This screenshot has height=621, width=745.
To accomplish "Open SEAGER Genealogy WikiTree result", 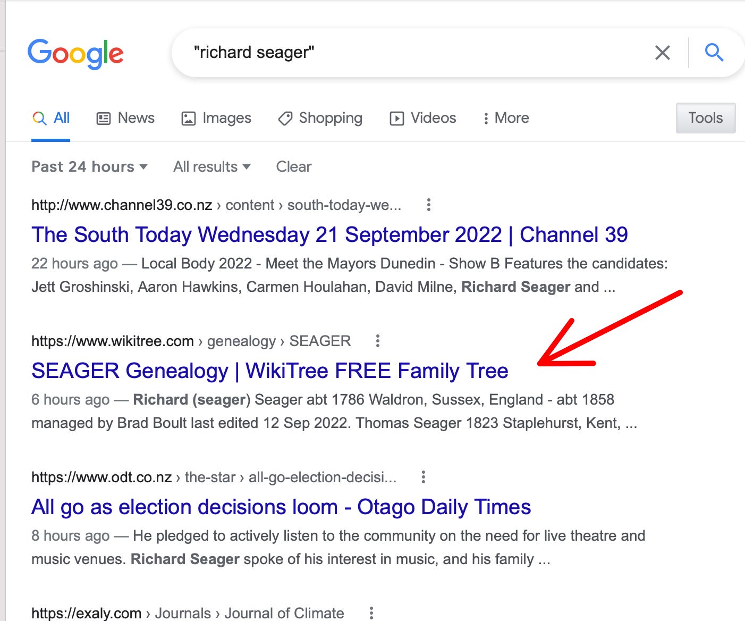I will pyautogui.click(x=270, y=371).
